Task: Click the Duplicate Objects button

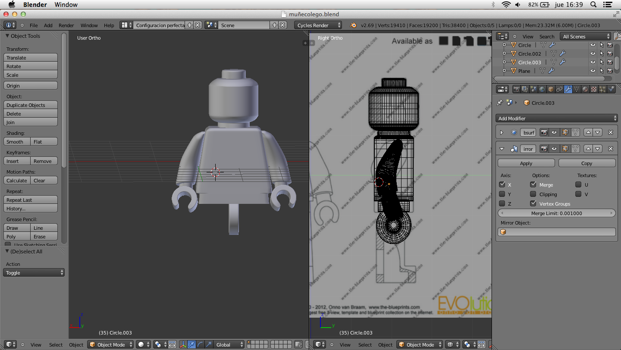Action: (x=31, y=105)
